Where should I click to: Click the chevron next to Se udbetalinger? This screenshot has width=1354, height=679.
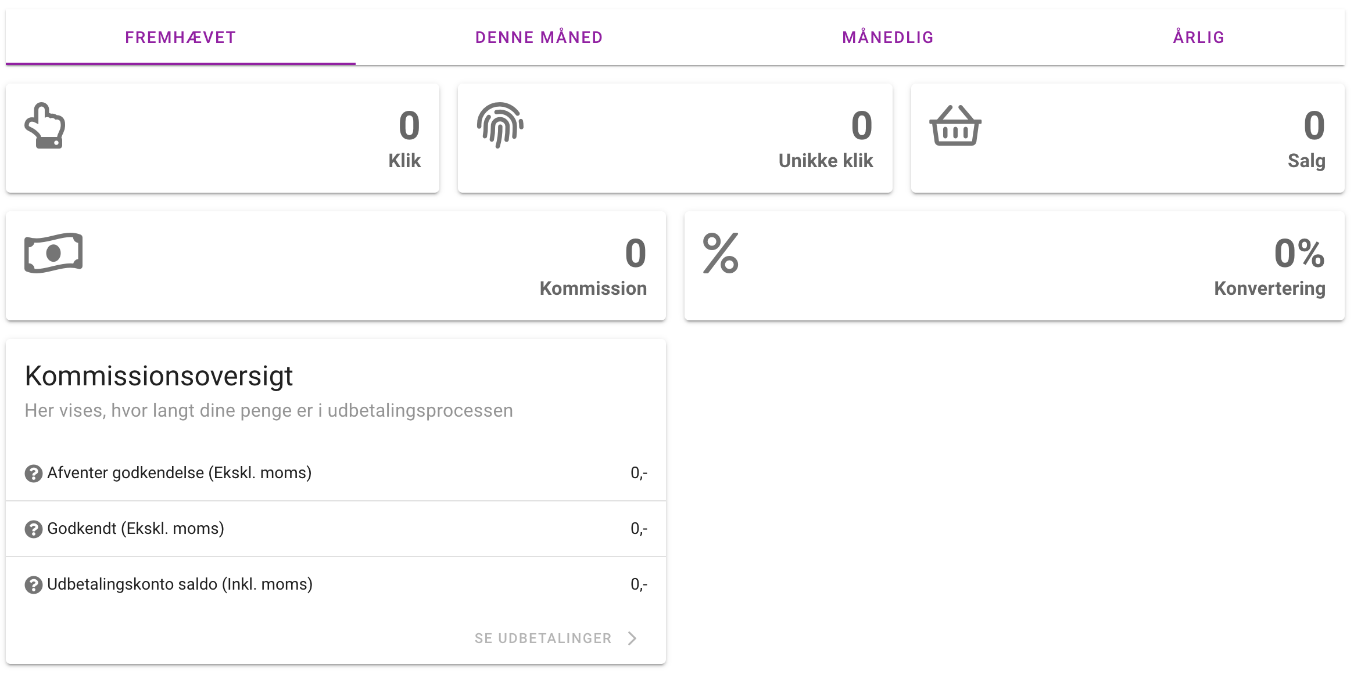click(x=633, y=638)
